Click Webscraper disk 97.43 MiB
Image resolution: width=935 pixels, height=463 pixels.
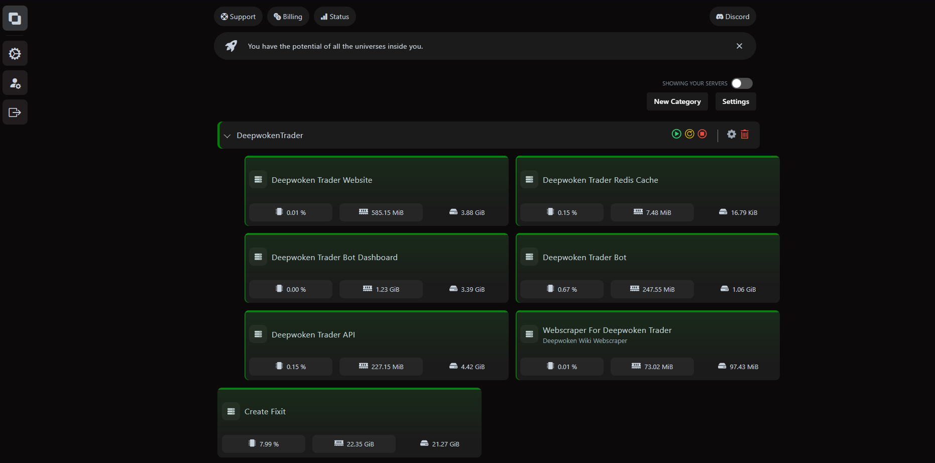point(738,367)
